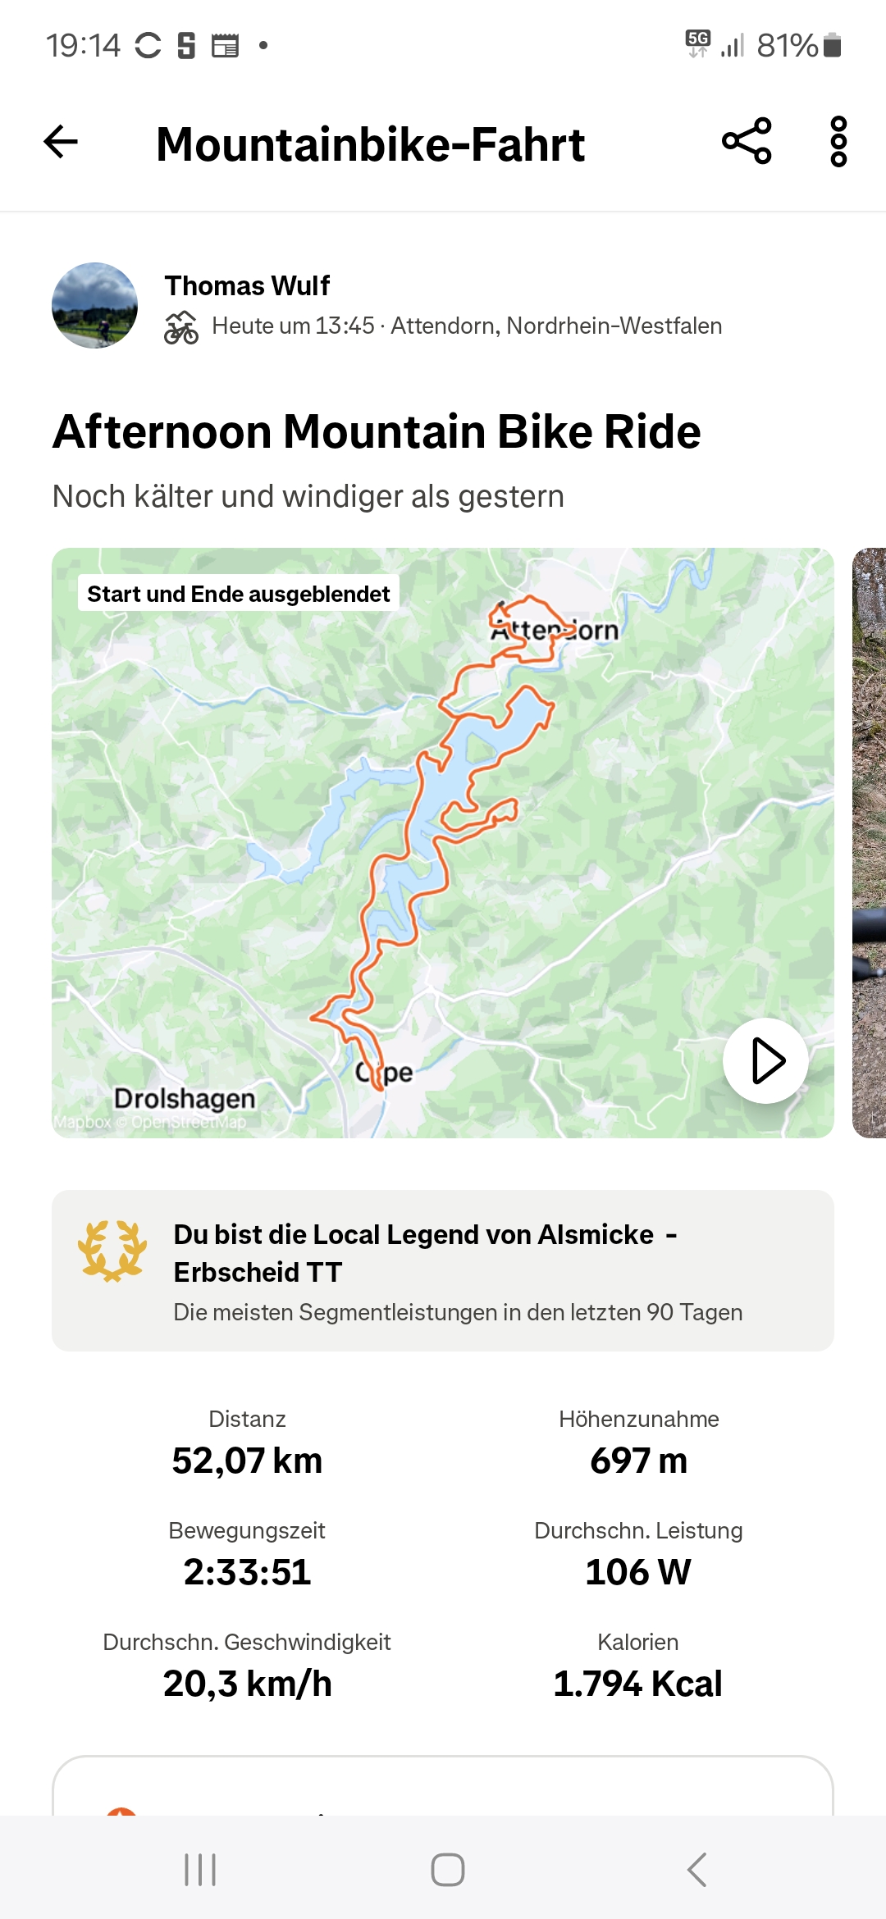Tap the Thomas Wulf name link

247,285
